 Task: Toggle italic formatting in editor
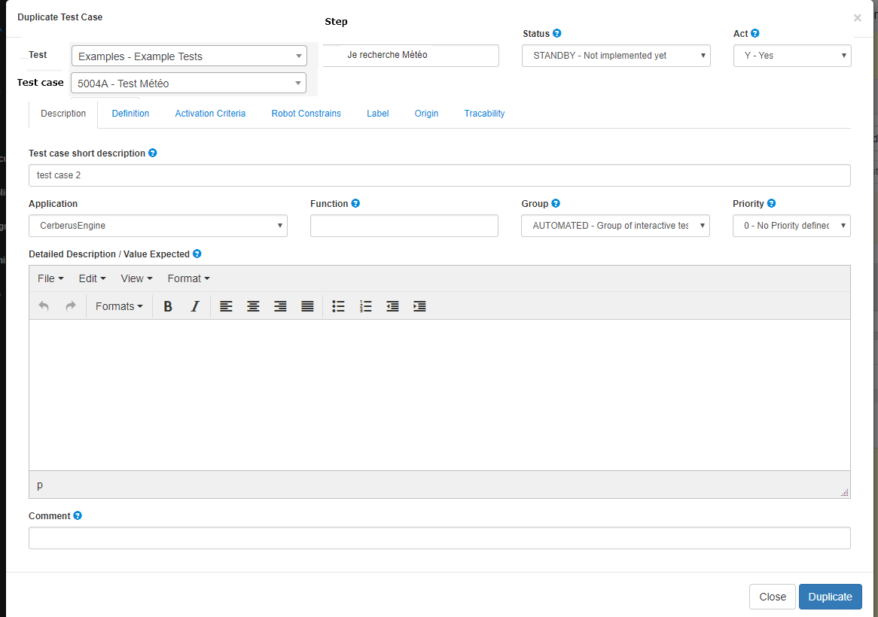(195, 306)
